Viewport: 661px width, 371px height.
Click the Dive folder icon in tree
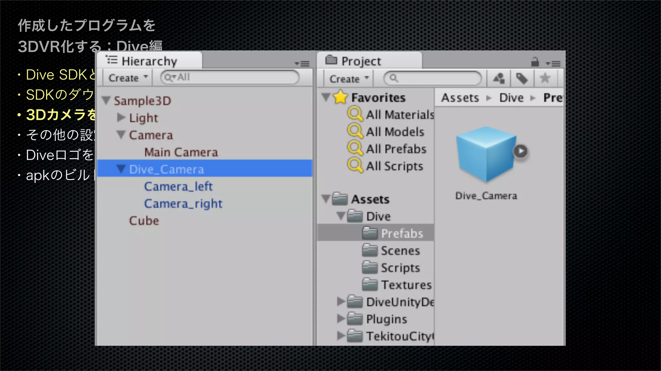pyautogui.click(x=355, y=216)
